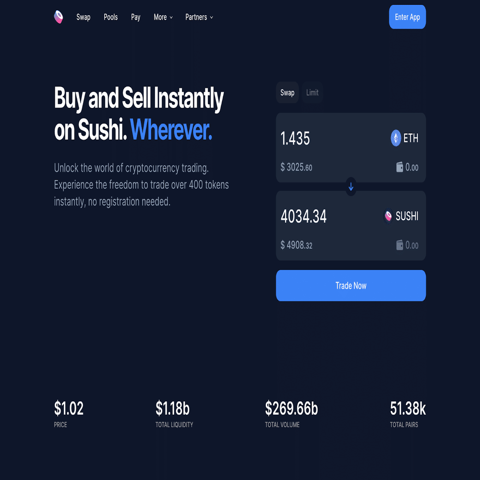This screenshot has height=480, width=480.
Task: Expand the More navigation menu
Action: pyautogui.click(x=163, y=17)
